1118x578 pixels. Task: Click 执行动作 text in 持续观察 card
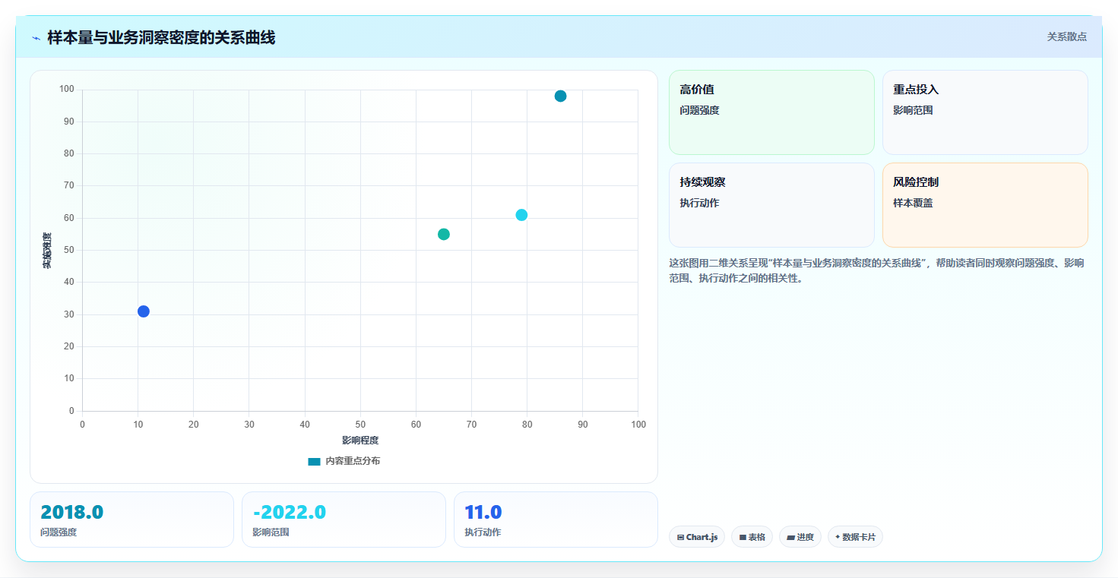[x=699, y=203]
